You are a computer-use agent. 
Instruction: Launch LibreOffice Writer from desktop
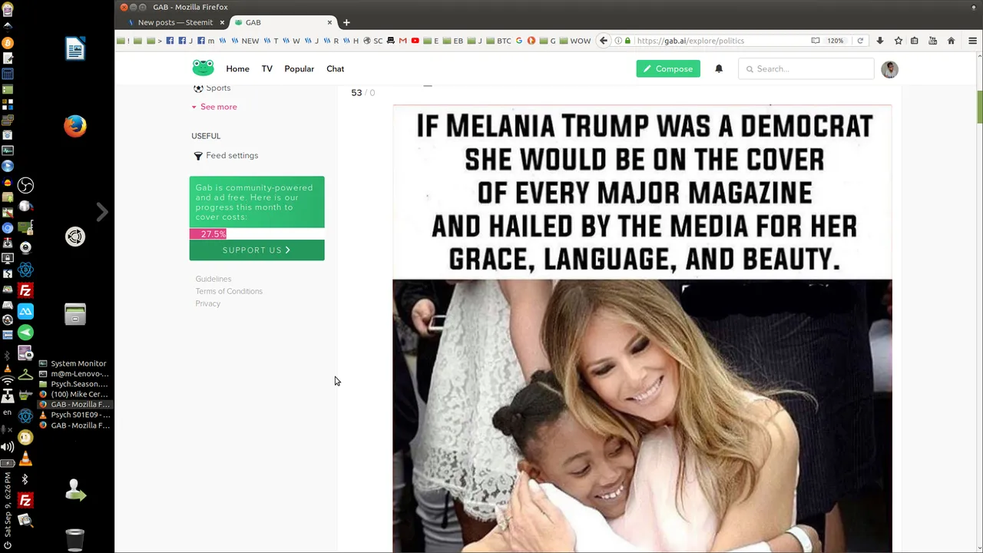75,49
